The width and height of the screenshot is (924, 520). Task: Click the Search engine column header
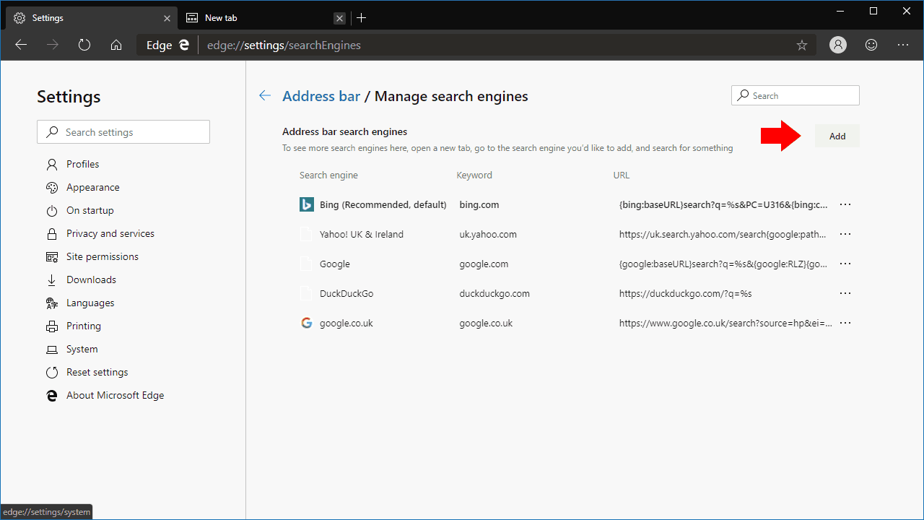pos(328,175)
